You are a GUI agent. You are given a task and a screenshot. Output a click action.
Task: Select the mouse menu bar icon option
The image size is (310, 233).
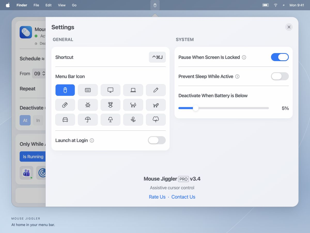[65, 90]
